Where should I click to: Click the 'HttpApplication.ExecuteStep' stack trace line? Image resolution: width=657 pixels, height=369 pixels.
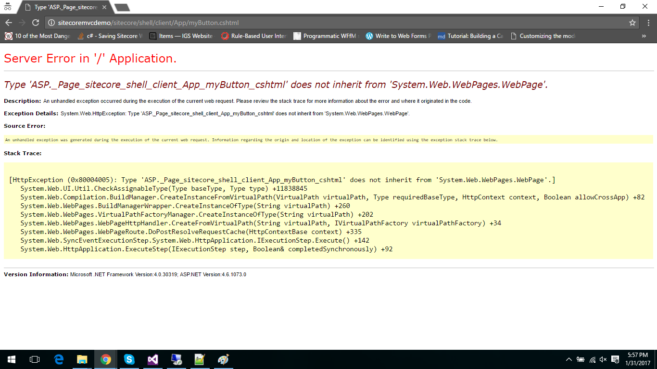[206, 249]
